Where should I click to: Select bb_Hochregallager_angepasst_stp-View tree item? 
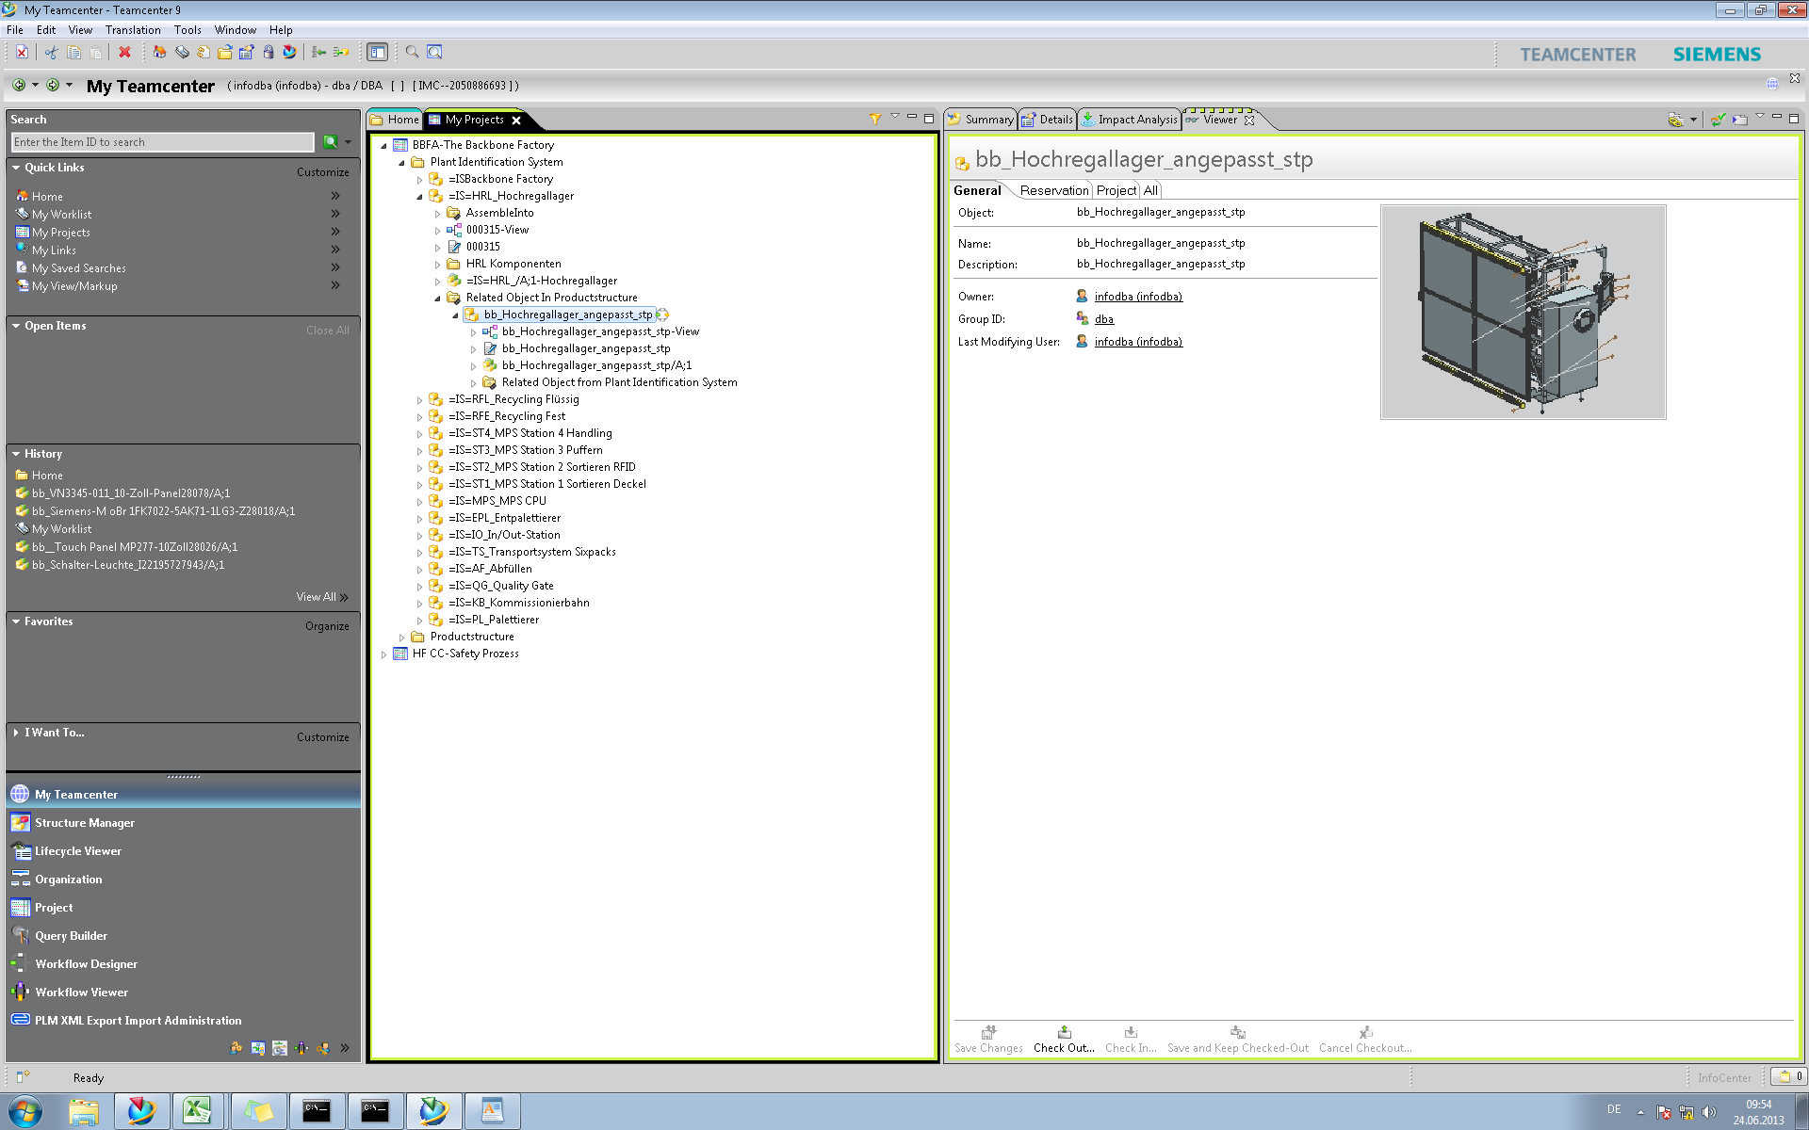(600, 331)
